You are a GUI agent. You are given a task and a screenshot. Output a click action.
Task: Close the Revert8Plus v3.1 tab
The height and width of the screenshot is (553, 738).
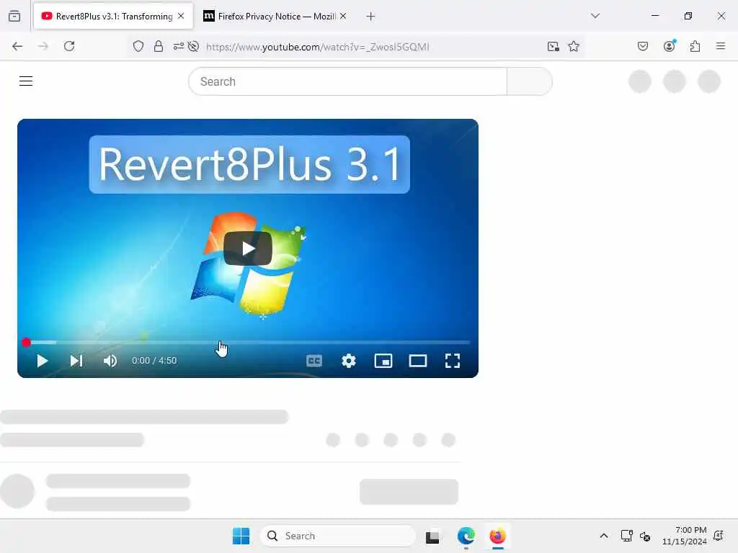(x=181, y=16)
